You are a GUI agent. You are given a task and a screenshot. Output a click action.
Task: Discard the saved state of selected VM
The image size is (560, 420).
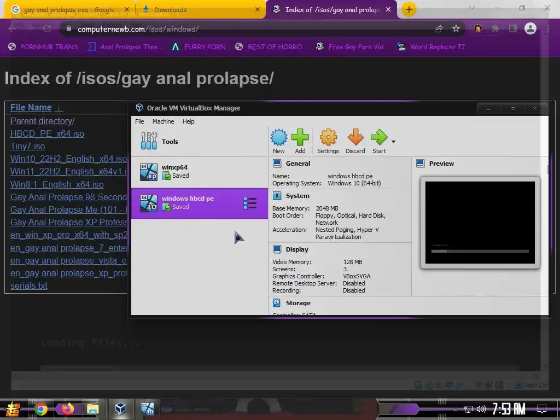coord(355,142)
